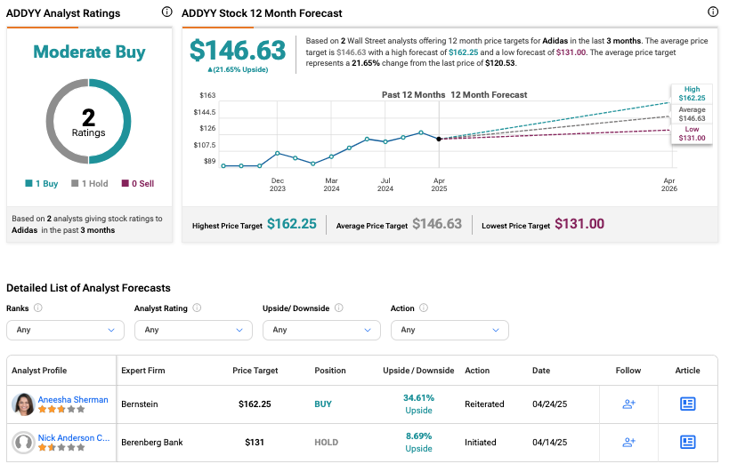
Task: Click the Analyst Profile column header
Action: (39, 371)
